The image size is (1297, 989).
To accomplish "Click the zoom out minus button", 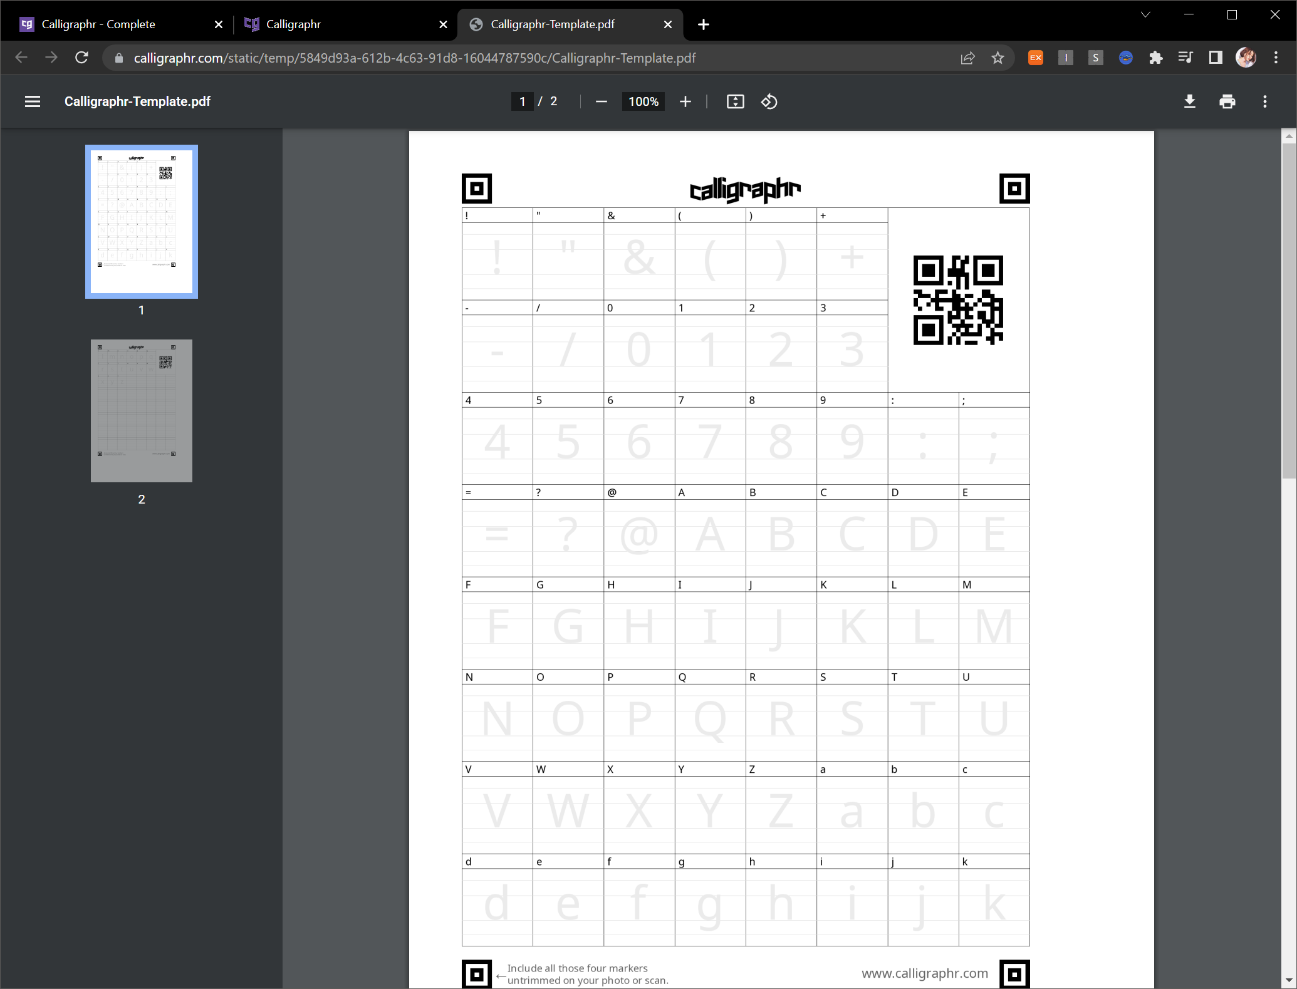I will (x=601, y=101).
